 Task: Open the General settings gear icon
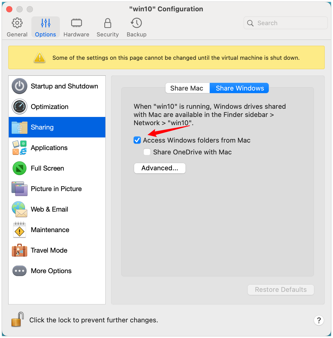click(17, 23)
